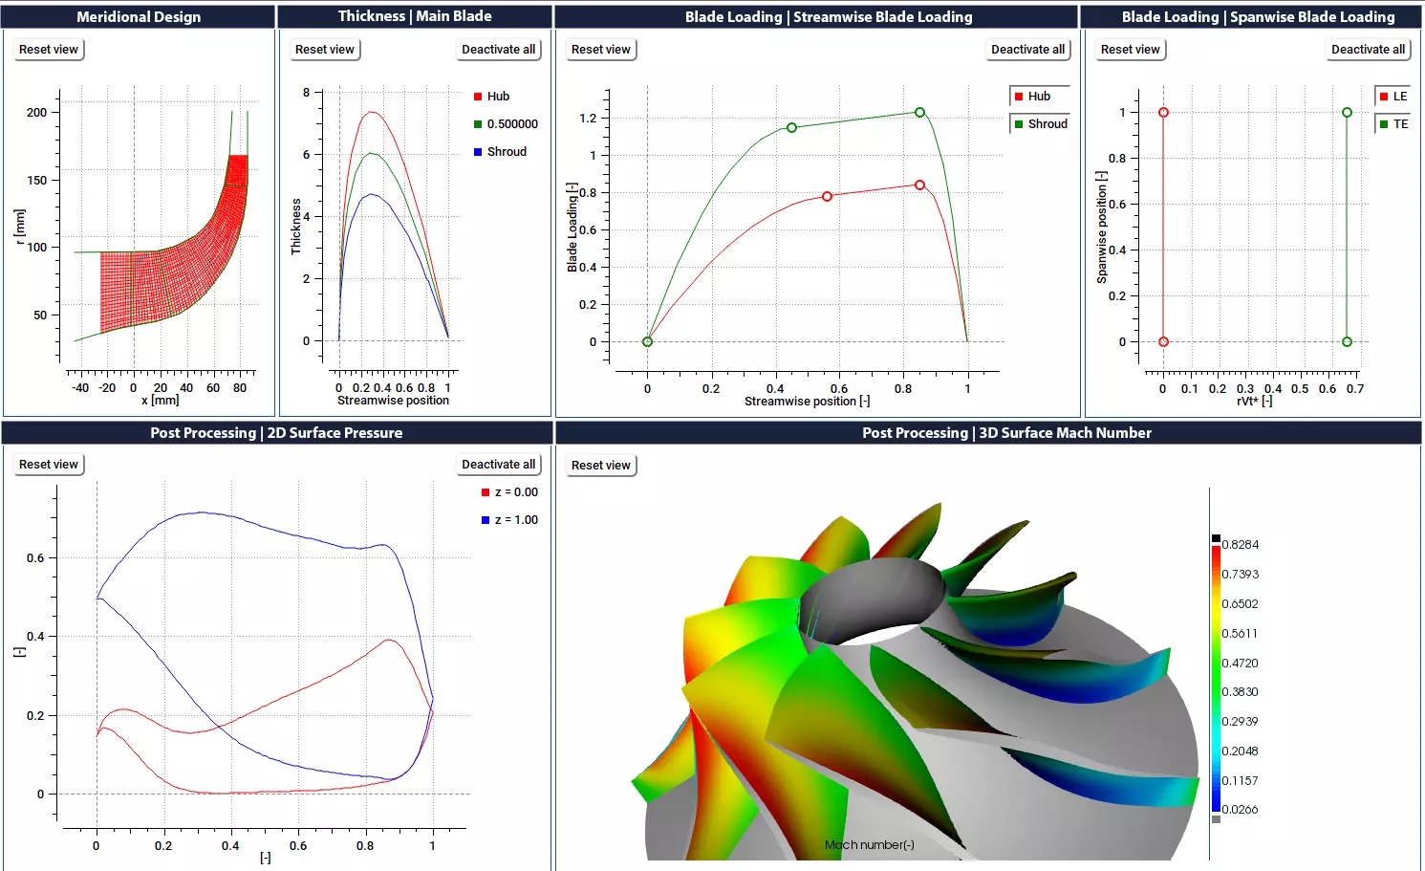Click the green TE legend marker
The width and height of the screenshot is (1425, 871).
tap(1383, 123)
